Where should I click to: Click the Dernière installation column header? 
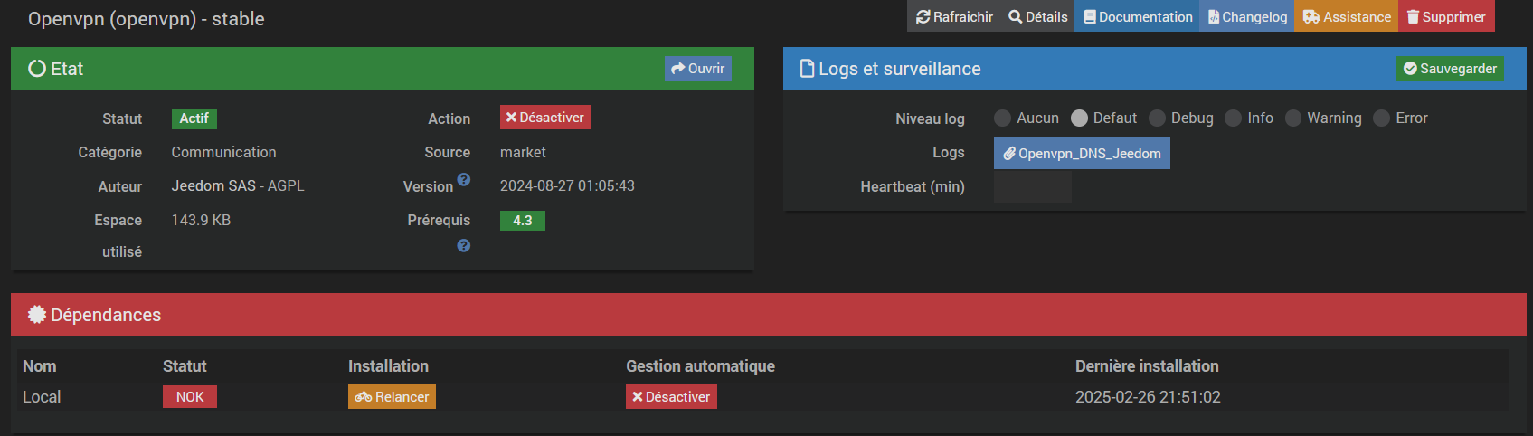1147,365
